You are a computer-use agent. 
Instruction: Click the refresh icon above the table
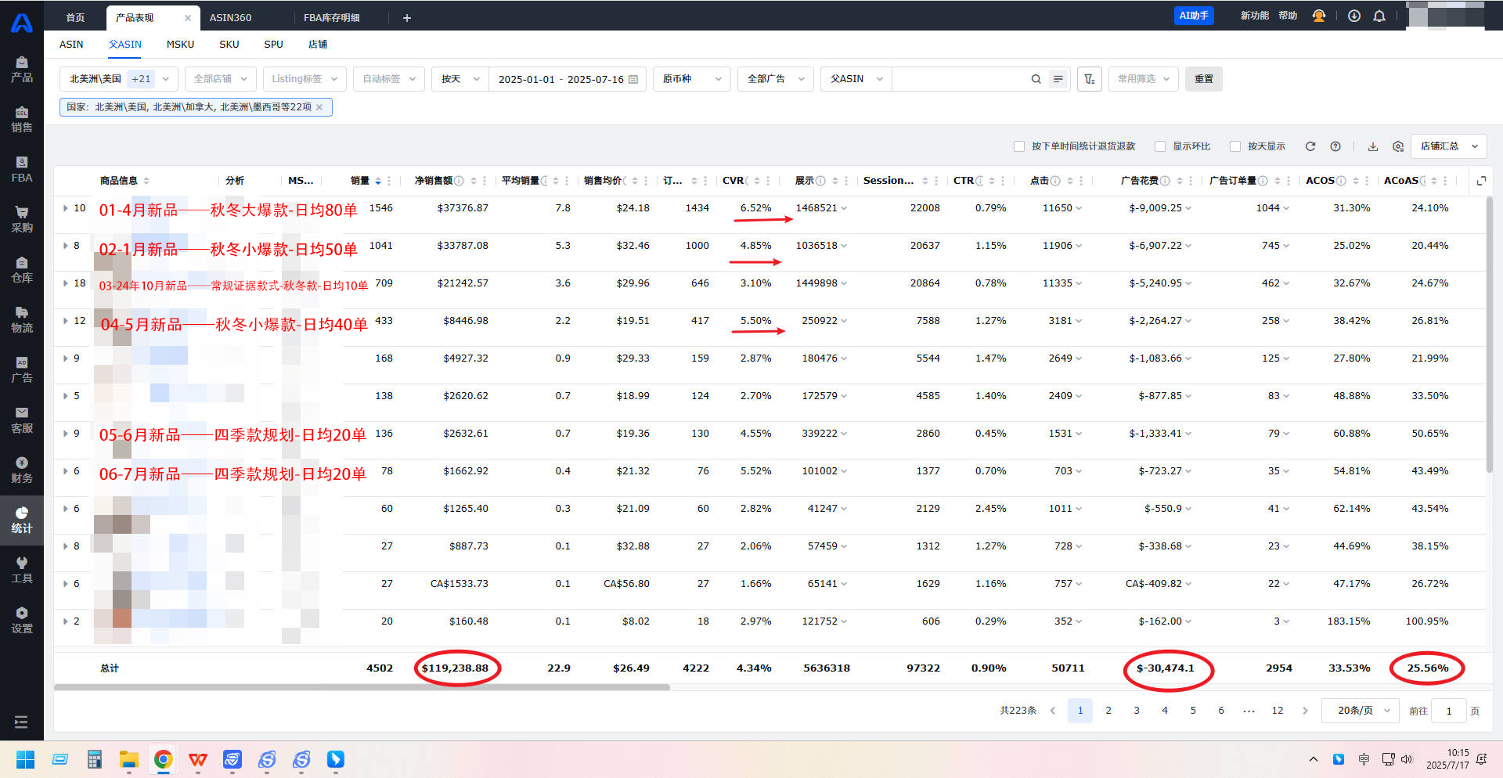pos(1310,146)
